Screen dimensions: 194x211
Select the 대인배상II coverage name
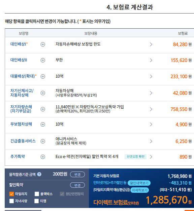[x=19, y=60]
